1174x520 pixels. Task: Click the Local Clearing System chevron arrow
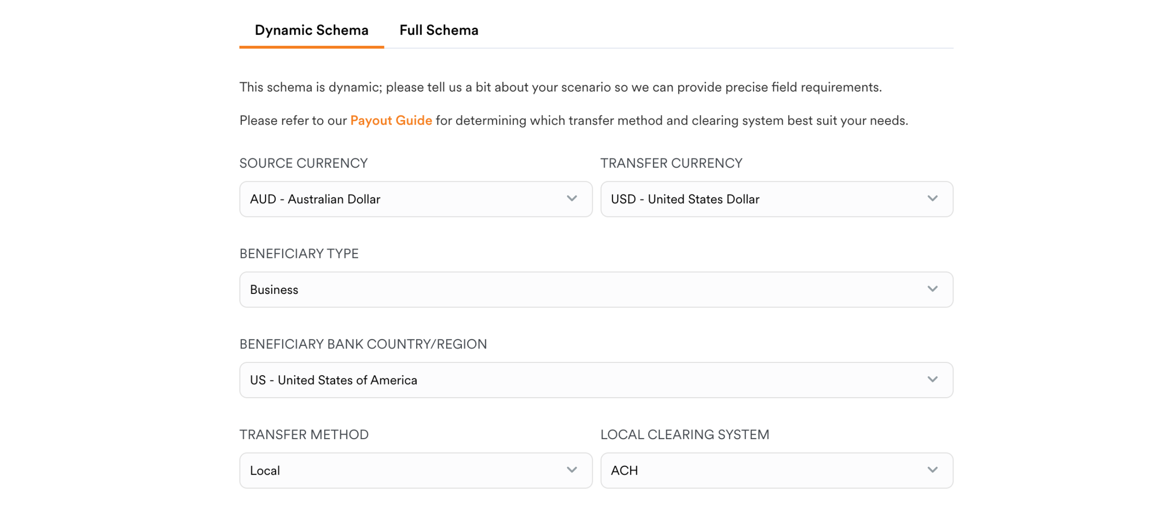tap(932, 470)
